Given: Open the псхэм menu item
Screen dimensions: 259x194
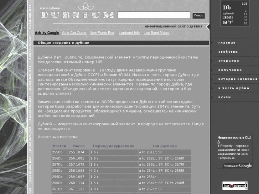Looking at the screenshot, I should (224, 97).
